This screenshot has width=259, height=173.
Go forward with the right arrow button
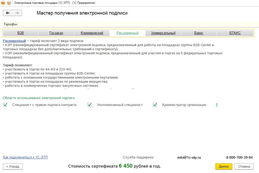click(x=17, y=13)
